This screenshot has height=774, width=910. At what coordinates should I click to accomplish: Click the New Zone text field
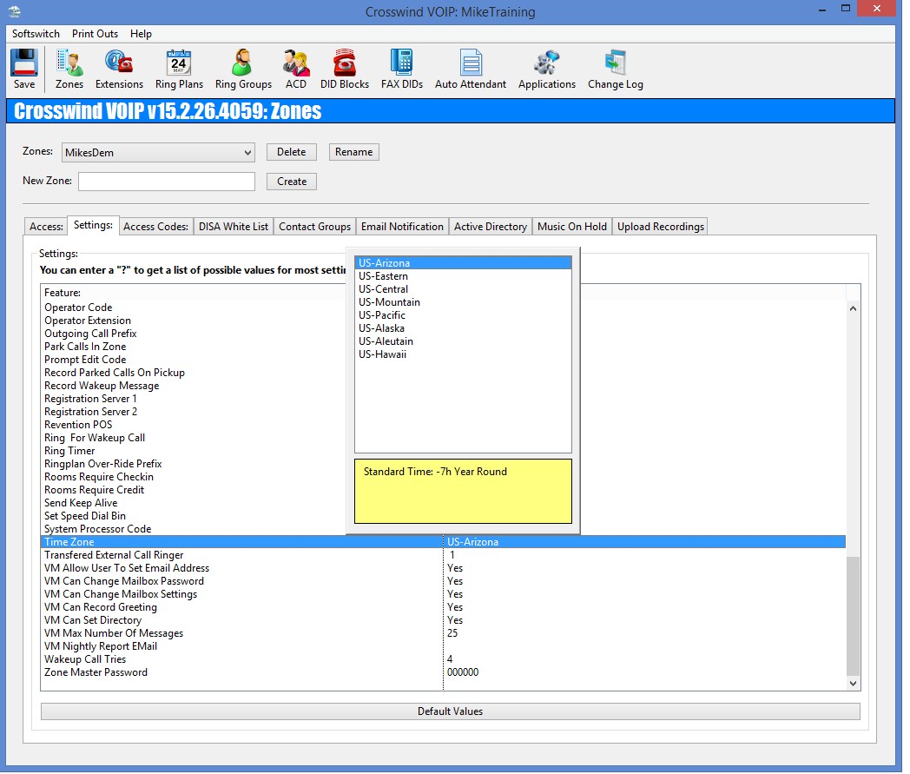click(167, 182)
